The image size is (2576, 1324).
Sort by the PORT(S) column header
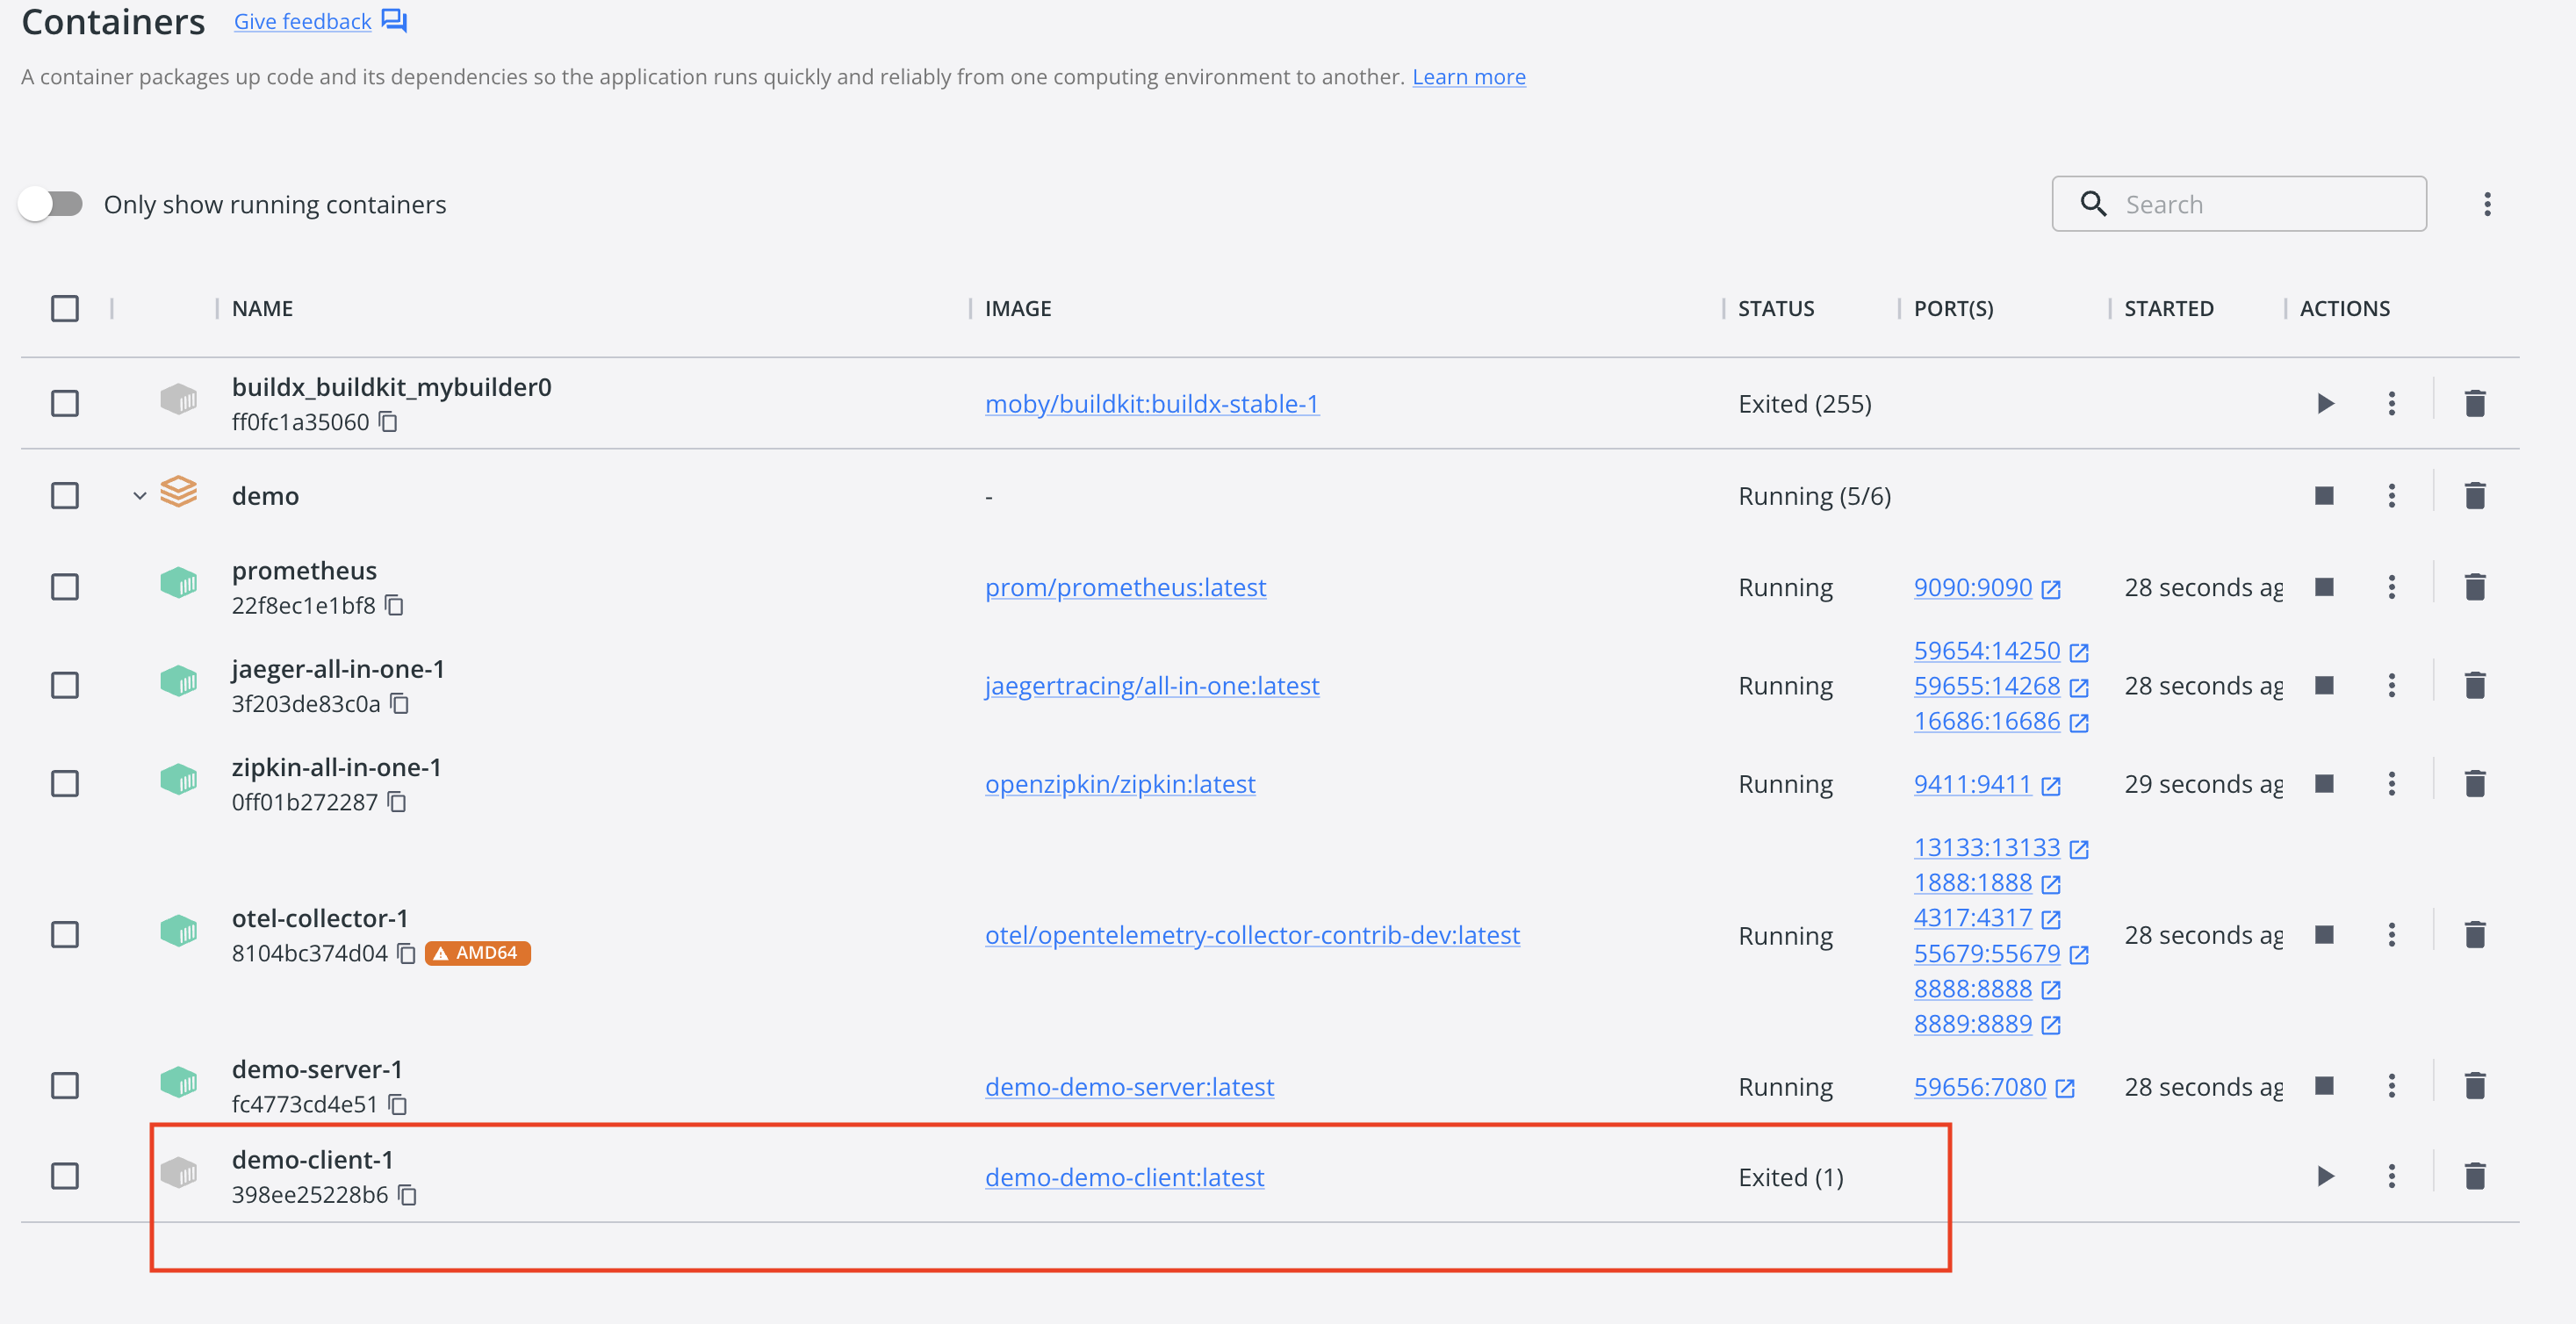[x=1953, y=308]
